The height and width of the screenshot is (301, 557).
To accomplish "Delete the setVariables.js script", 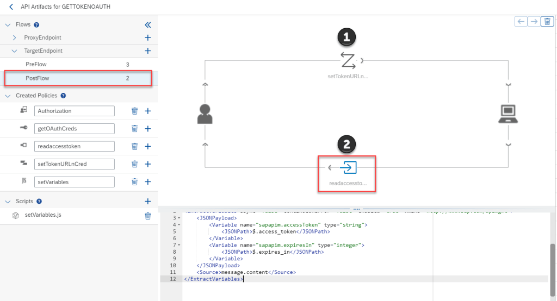I will (147, 216).
